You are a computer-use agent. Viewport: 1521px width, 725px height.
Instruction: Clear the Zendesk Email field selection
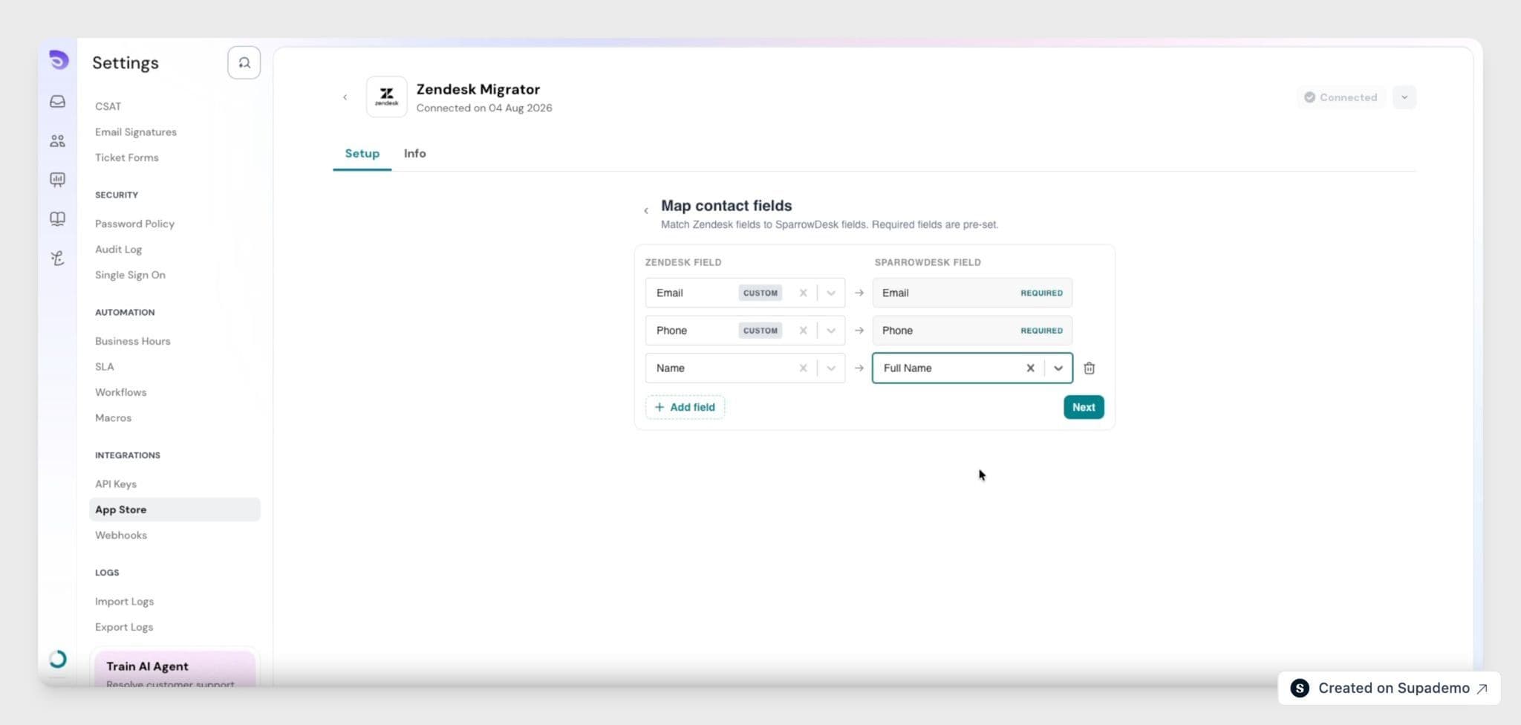(x=803, y=293)
